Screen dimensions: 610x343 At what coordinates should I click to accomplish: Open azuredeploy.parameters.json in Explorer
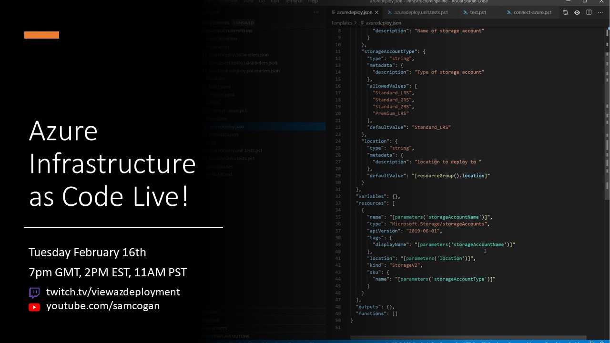[239, 55]
